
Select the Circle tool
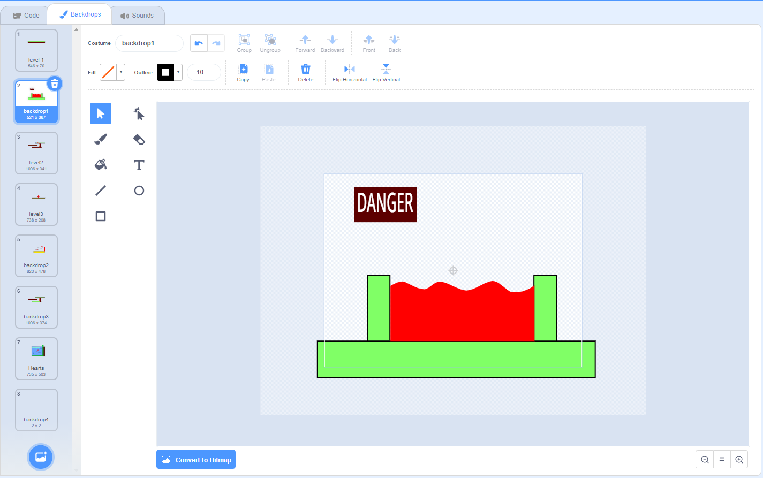[139, 191]
